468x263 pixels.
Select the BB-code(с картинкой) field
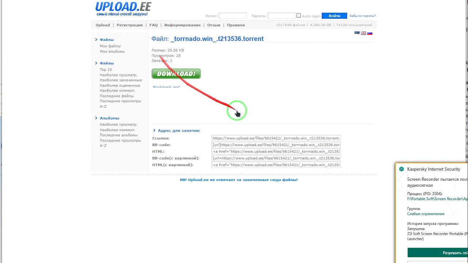276,158
